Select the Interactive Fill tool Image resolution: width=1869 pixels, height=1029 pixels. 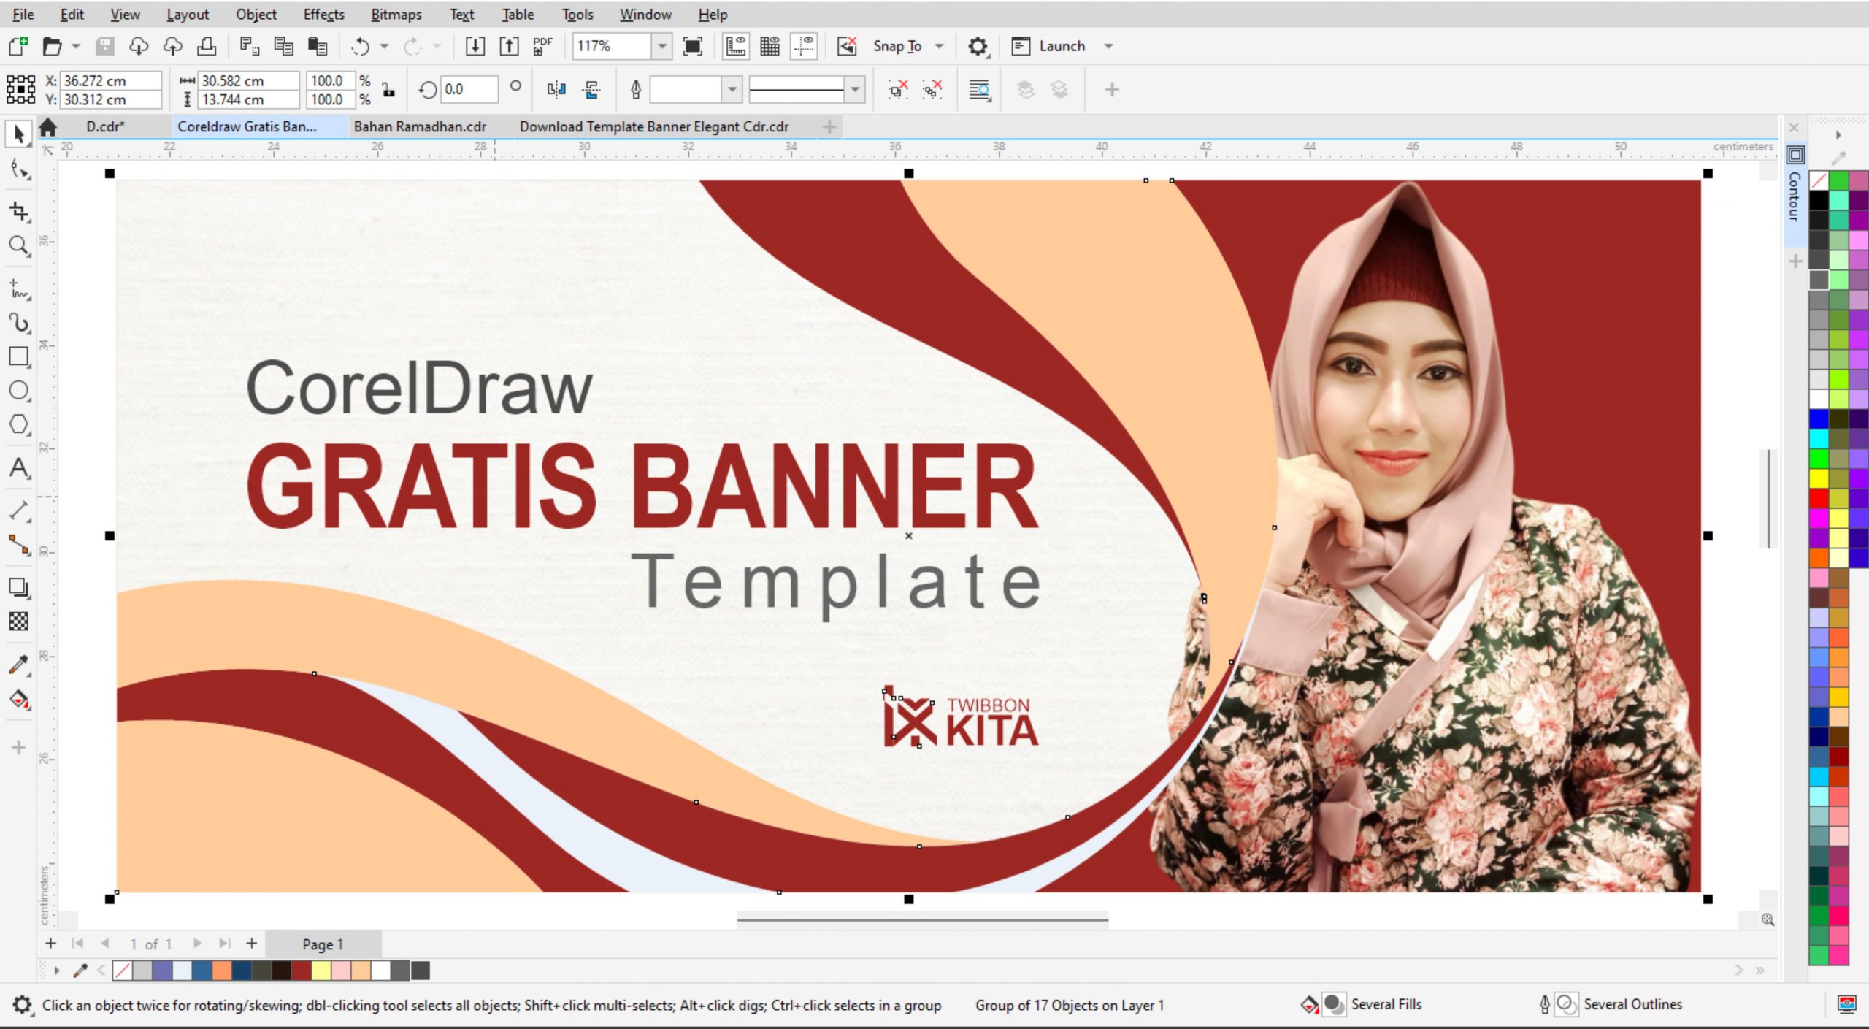click(x=19, y=699)
